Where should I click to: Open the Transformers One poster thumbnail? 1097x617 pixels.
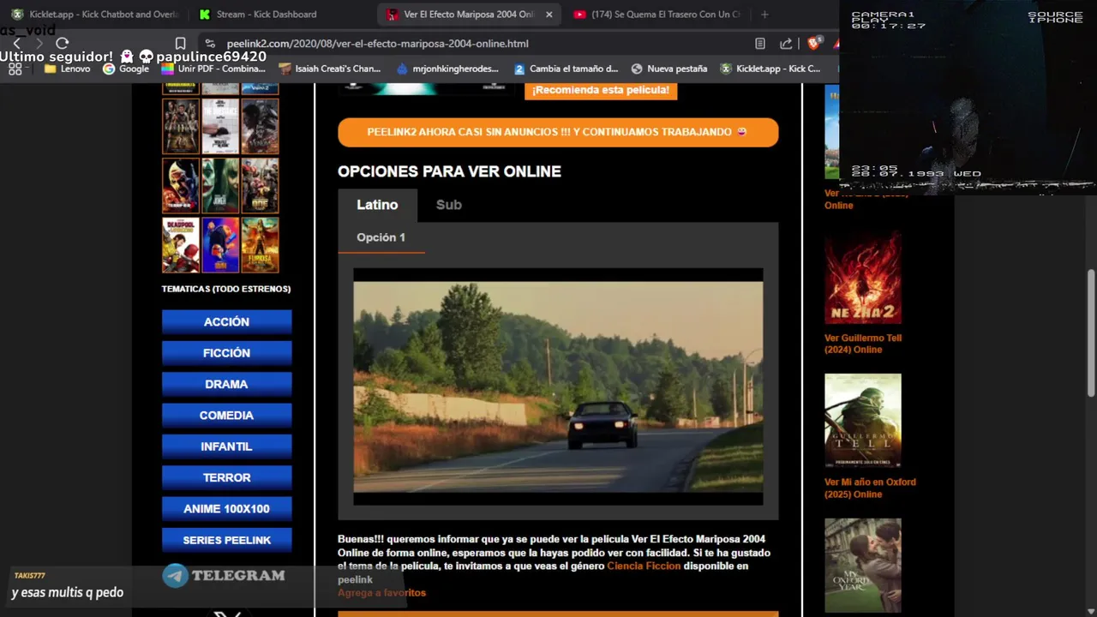click(260, 185)
